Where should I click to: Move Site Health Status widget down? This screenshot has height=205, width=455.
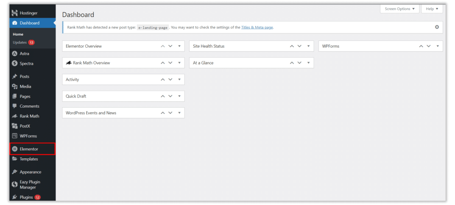point(299,46)
